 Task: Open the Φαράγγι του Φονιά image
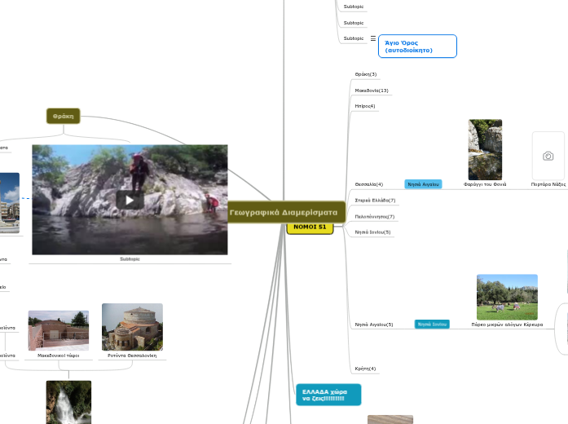tap(485, 149)
